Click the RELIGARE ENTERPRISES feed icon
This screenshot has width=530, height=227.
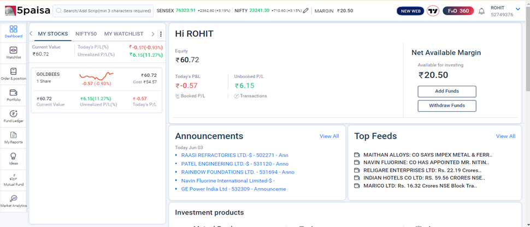point(357,170)
